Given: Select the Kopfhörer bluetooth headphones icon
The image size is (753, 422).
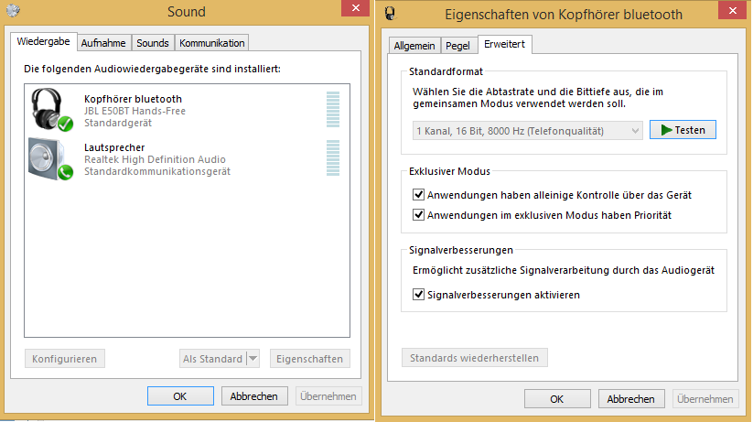Looking at the screenshot, I should click(51, 110).
